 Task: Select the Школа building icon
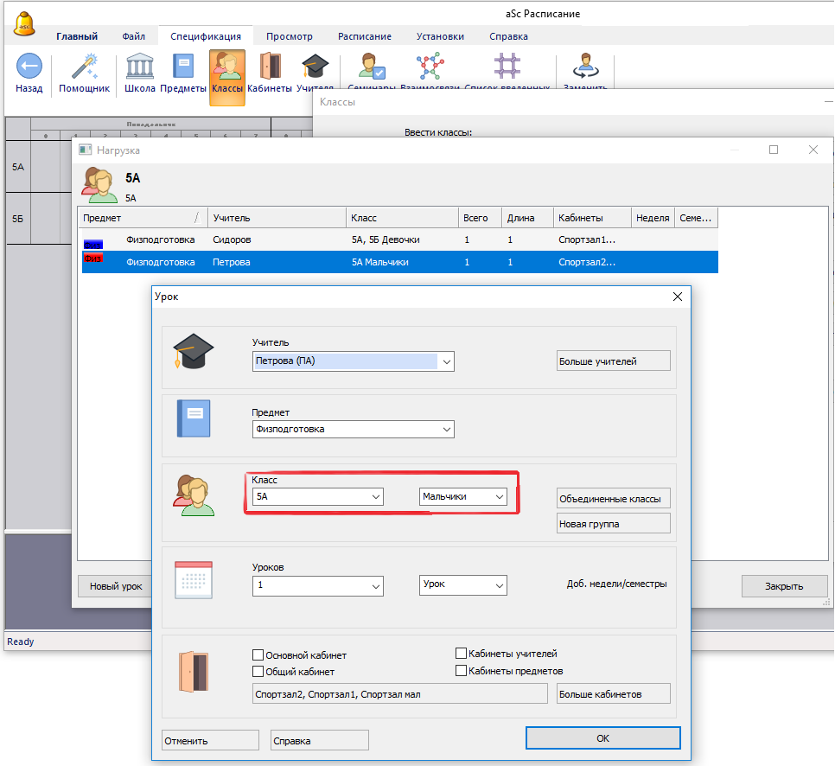(x=140, y=67)
